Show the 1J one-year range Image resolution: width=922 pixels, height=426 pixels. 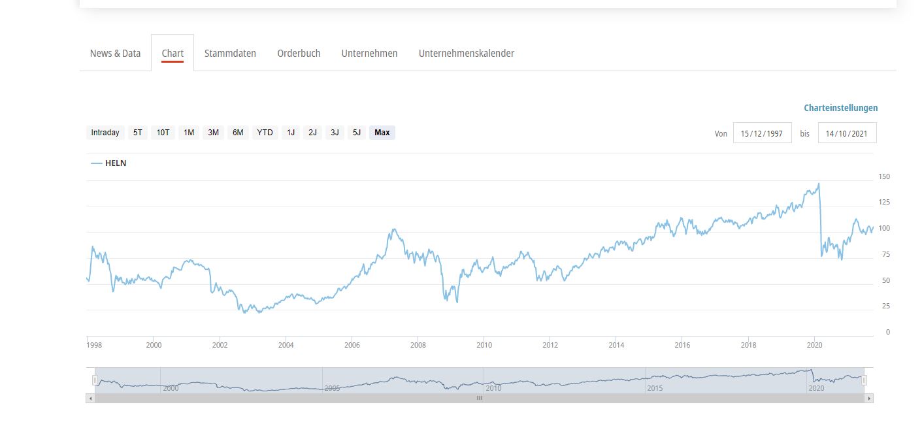pos(291,133)
